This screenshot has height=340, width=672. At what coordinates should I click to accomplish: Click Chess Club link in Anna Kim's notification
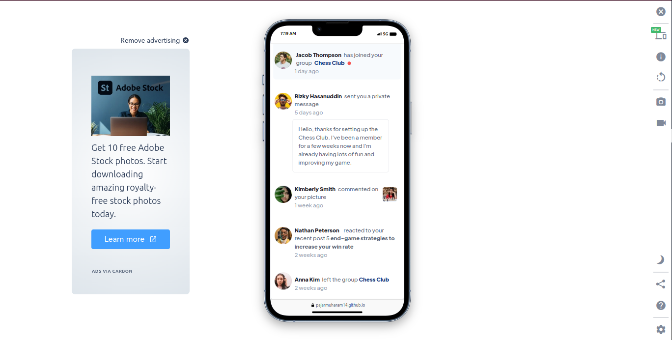pos(374,280)
